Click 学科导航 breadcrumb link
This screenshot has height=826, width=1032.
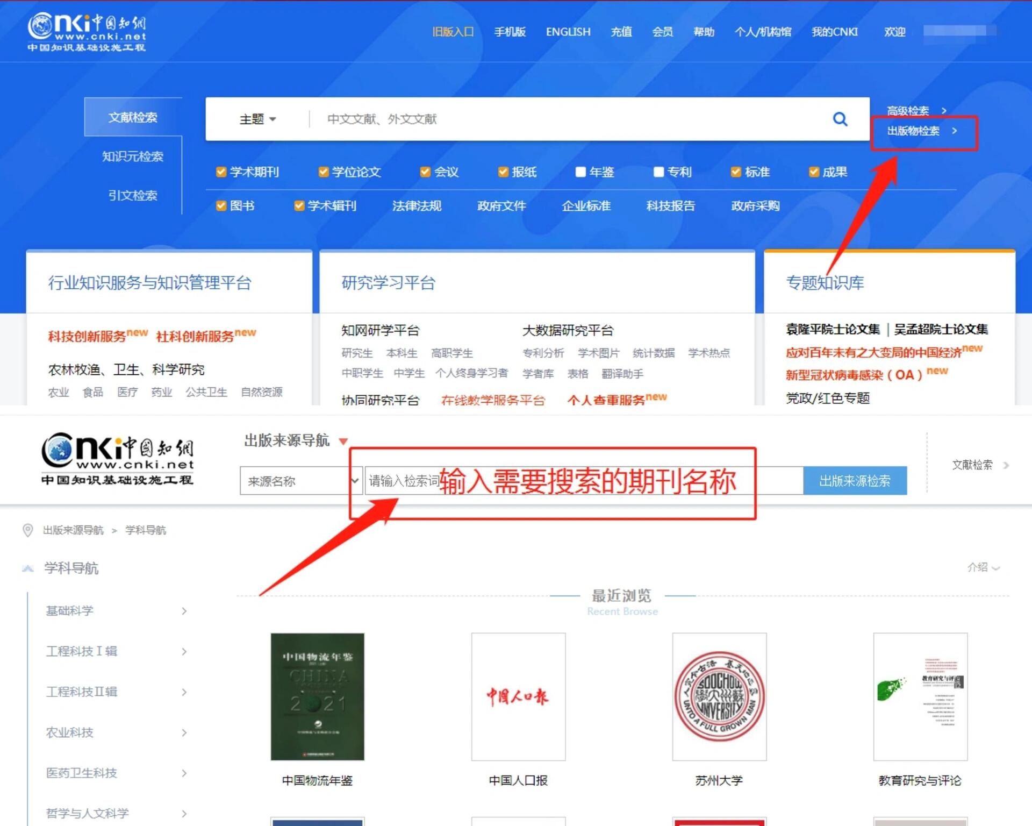tap(146, 530)
